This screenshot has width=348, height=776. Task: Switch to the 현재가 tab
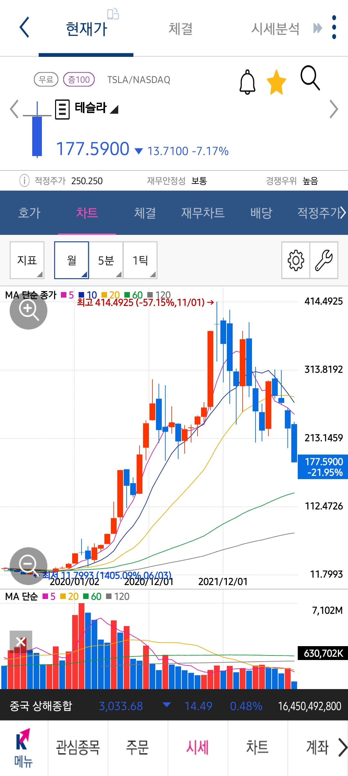86,29
